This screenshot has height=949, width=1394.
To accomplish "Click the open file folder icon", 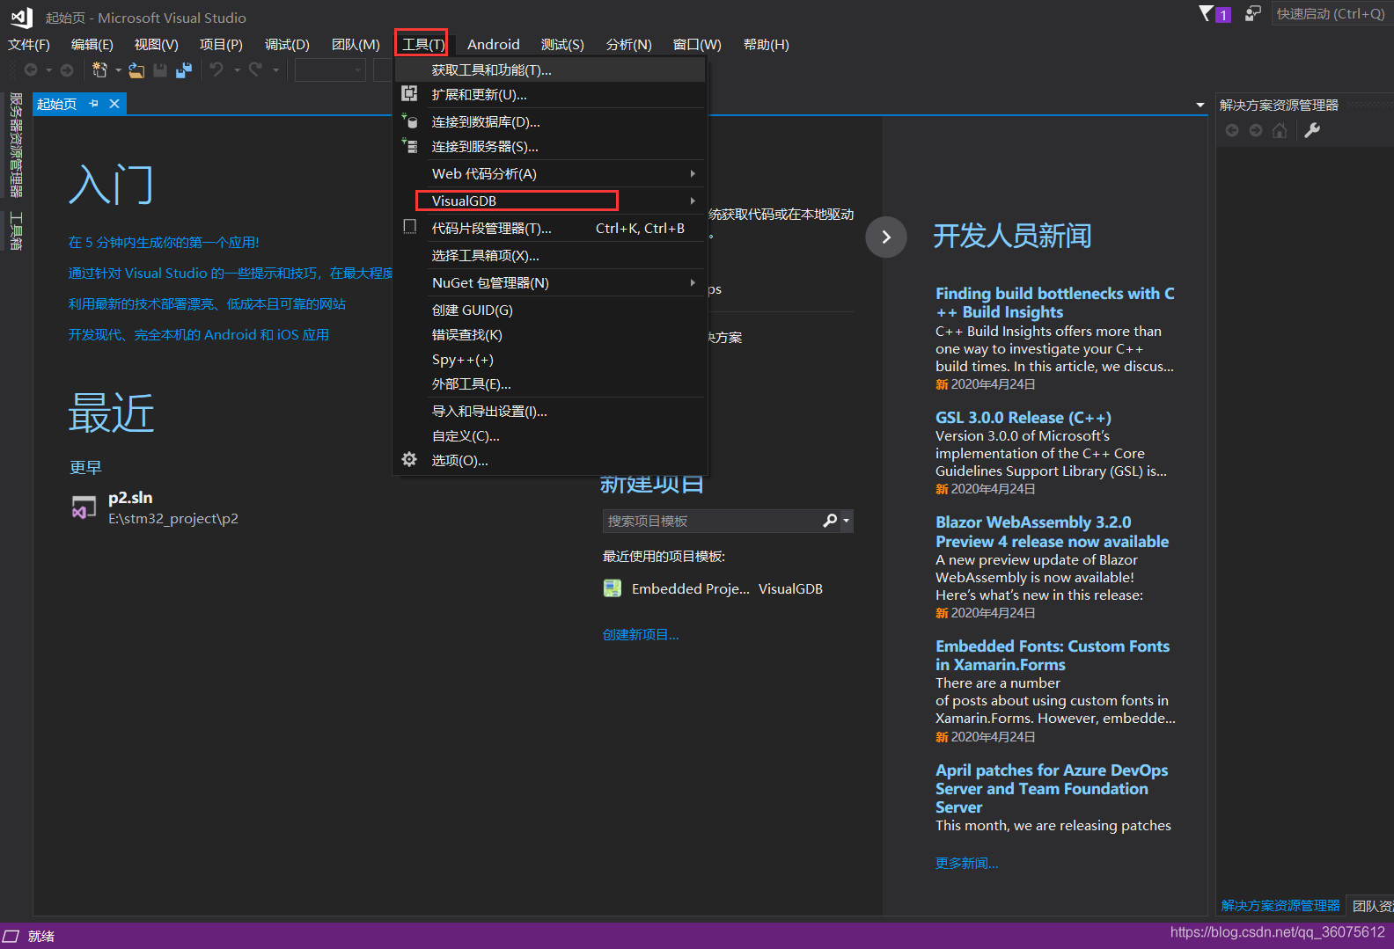I will [137, 70].
